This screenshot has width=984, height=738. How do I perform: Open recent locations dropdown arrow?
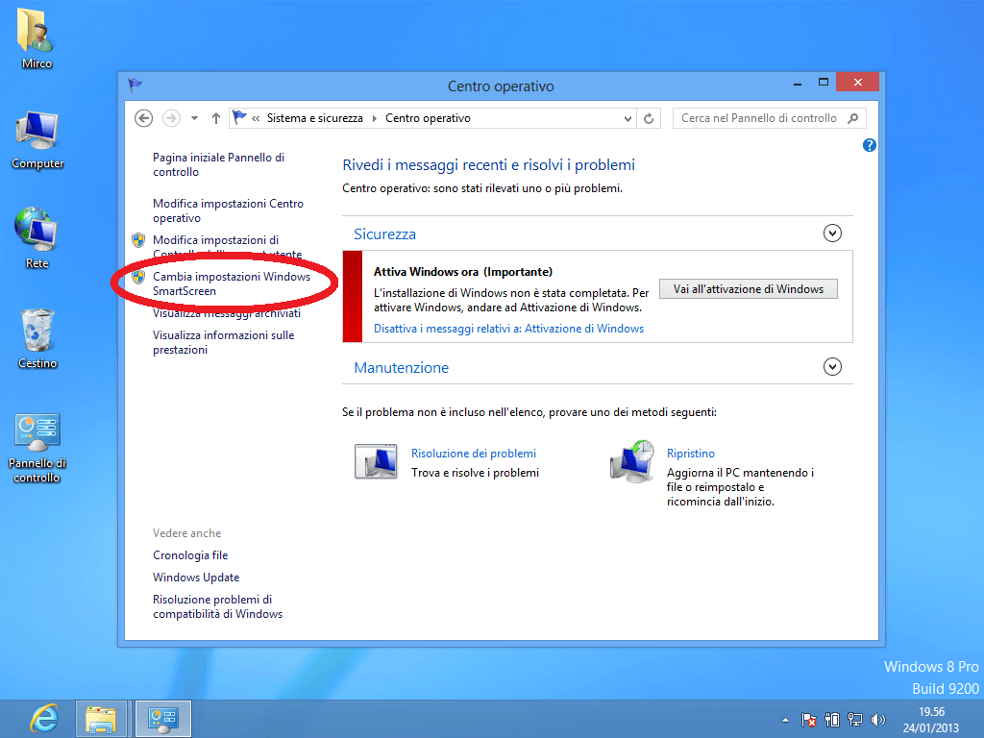coord(194,118)
